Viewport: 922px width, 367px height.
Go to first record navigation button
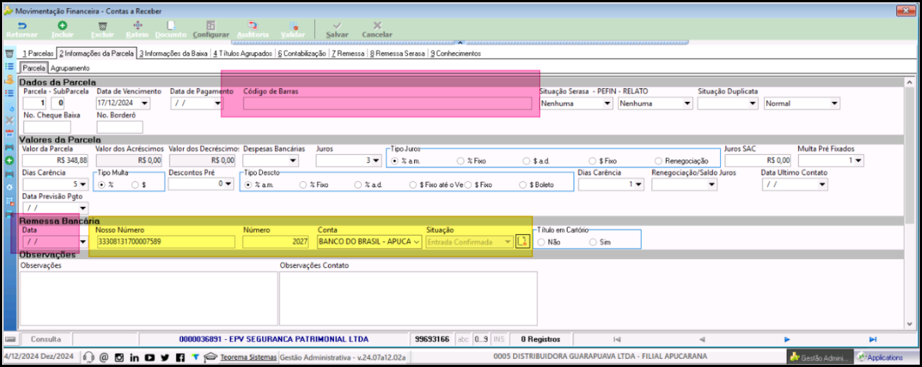point(617,339)
